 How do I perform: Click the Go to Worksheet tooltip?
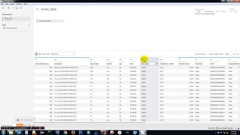tap(25, 120)
